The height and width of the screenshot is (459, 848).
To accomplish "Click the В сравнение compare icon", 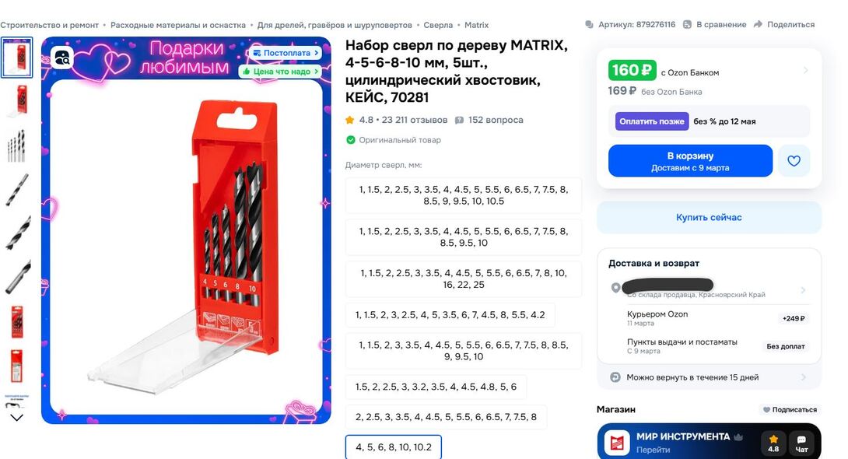I will point(688,24).
